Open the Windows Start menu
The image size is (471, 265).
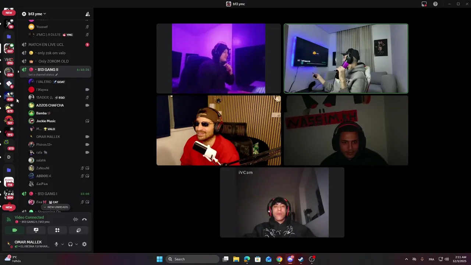click(x=159, y=259)
